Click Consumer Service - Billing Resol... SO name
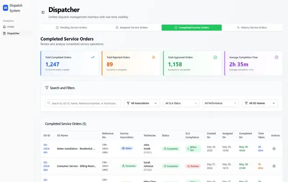Image resolution: width=288 pixels, height=182 pixels. click(x=77, y=166)
